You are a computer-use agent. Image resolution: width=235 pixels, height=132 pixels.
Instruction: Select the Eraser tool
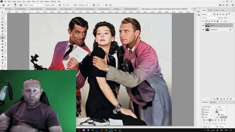pyautogui.click(x=3, y=47)
